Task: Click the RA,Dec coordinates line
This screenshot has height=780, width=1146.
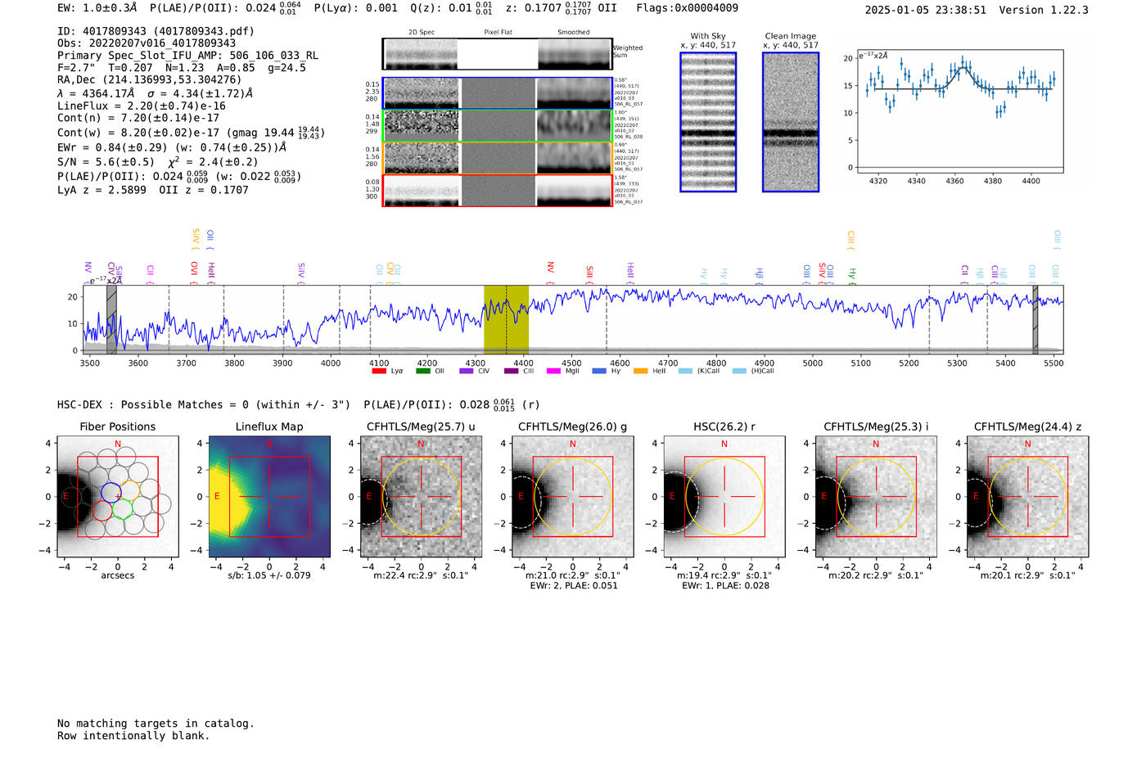Action: tap(150, 80)
